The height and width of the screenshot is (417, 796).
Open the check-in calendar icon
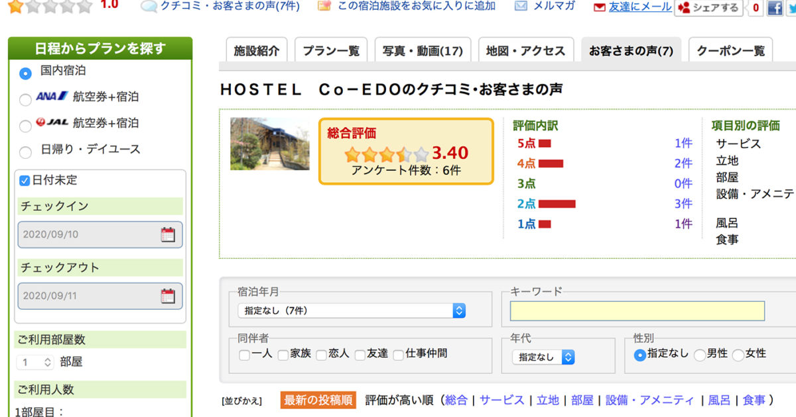[x=168, y=234]
